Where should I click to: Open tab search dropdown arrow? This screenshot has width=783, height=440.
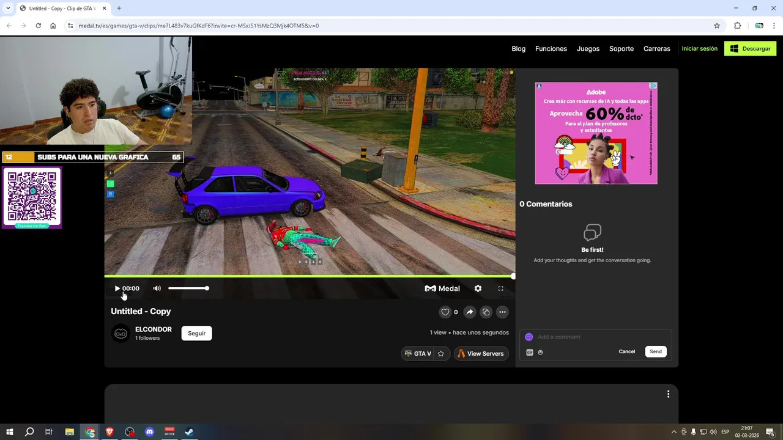(8, 8)
